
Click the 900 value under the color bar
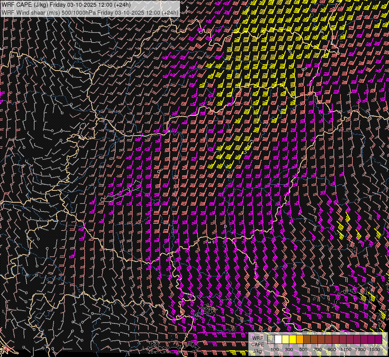tap(332, 349)
